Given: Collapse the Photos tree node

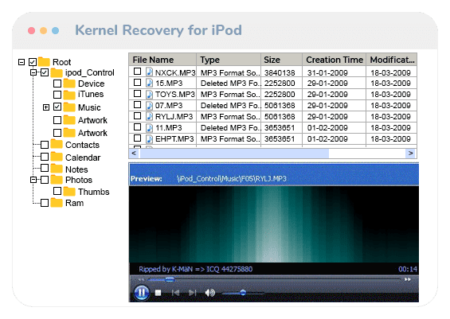Looking at the screenshot, I should (x=33, y=180).
